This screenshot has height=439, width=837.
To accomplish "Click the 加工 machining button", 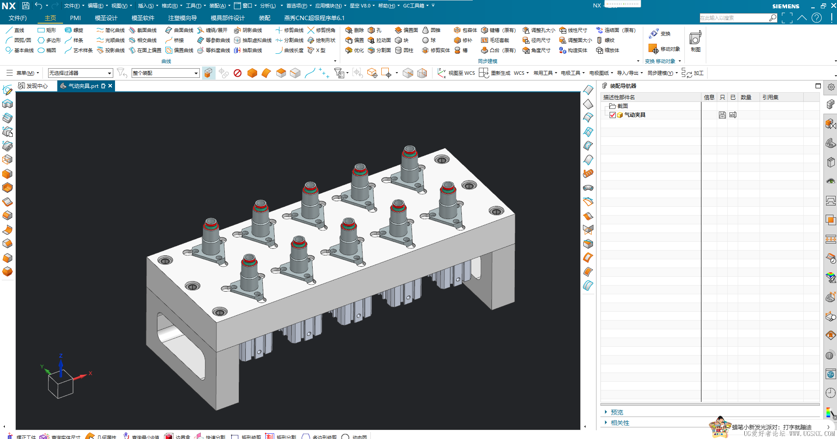I will tap(692, 73).
